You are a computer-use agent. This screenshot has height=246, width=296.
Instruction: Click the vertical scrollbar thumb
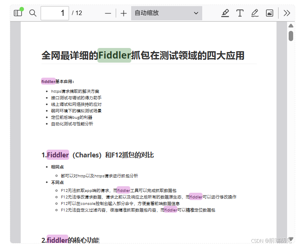(x=291, y=36)
